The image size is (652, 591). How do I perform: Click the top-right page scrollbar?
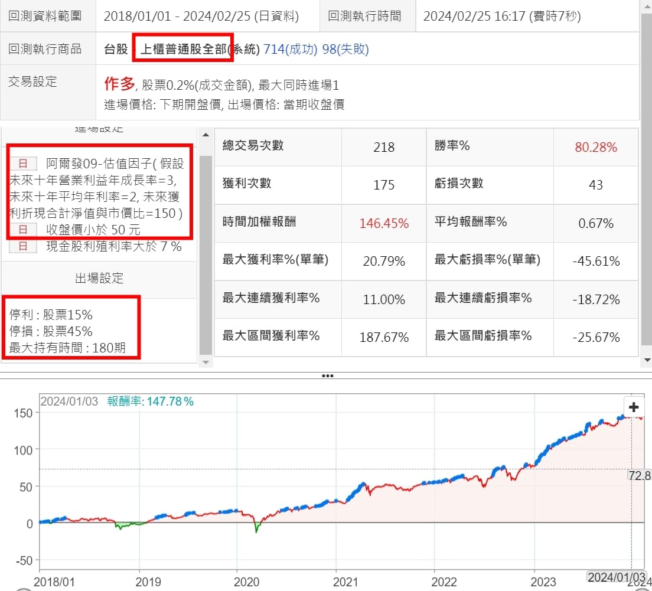click(646, 59)
